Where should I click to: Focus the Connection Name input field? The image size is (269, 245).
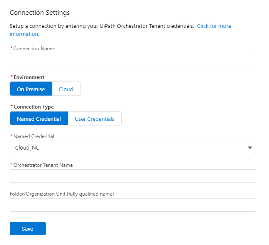tap(133, 60)
